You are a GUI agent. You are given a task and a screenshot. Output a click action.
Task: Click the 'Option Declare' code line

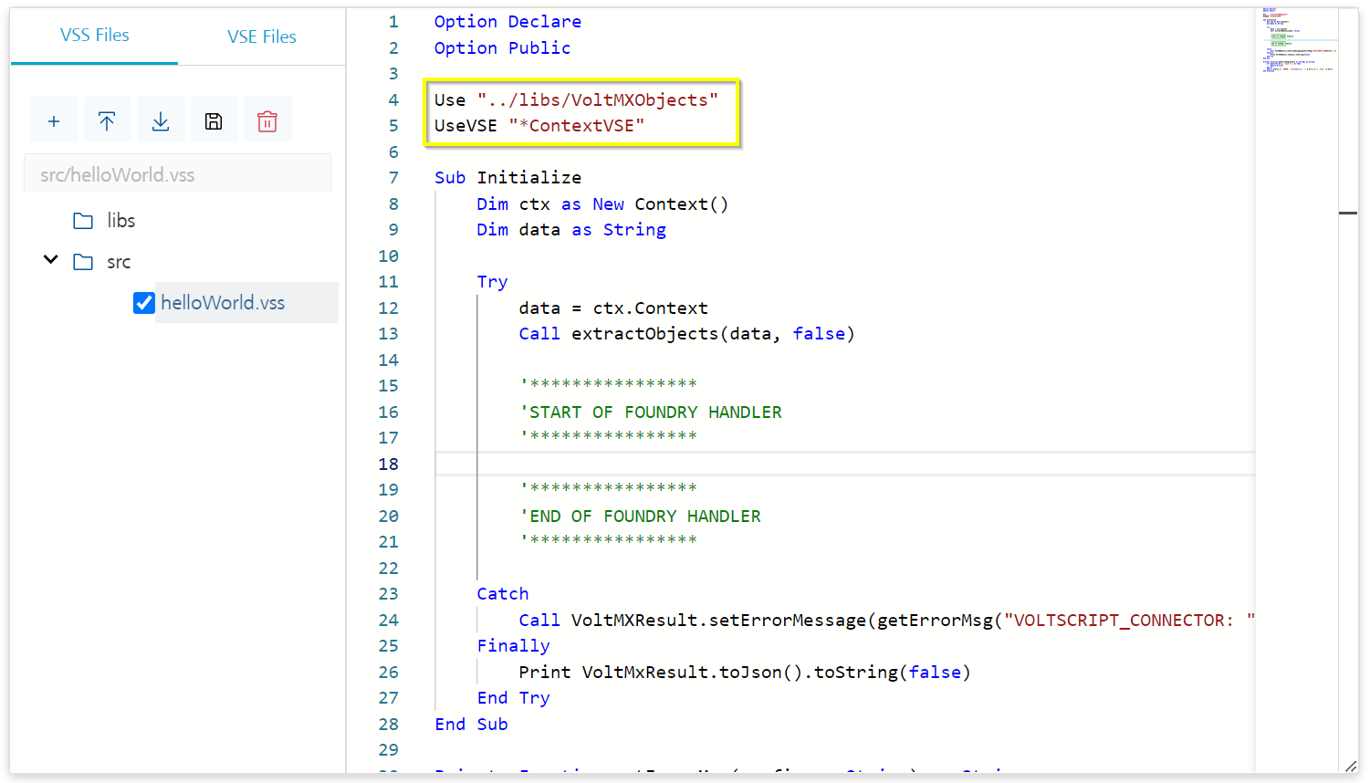(507, 22)
